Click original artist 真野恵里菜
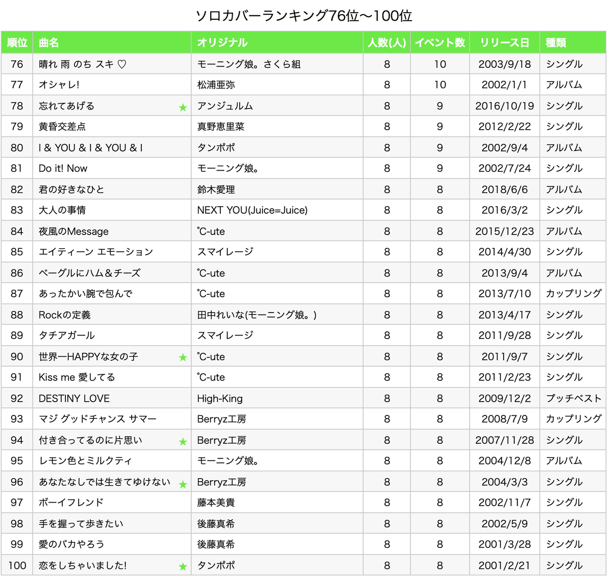Image resolution: width=608 pixels, height=577 pixels. [x=220, y=127]
